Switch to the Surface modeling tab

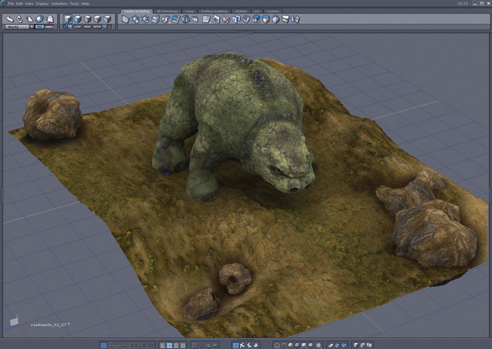coord(213,11)
